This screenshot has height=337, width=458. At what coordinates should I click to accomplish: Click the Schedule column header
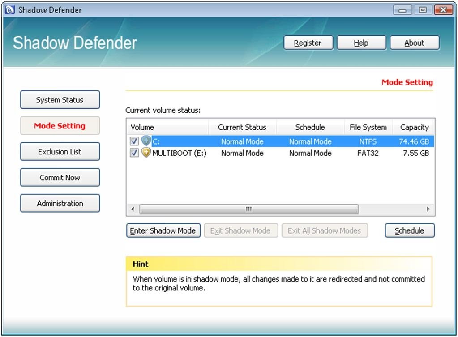[x=310, y=127]
